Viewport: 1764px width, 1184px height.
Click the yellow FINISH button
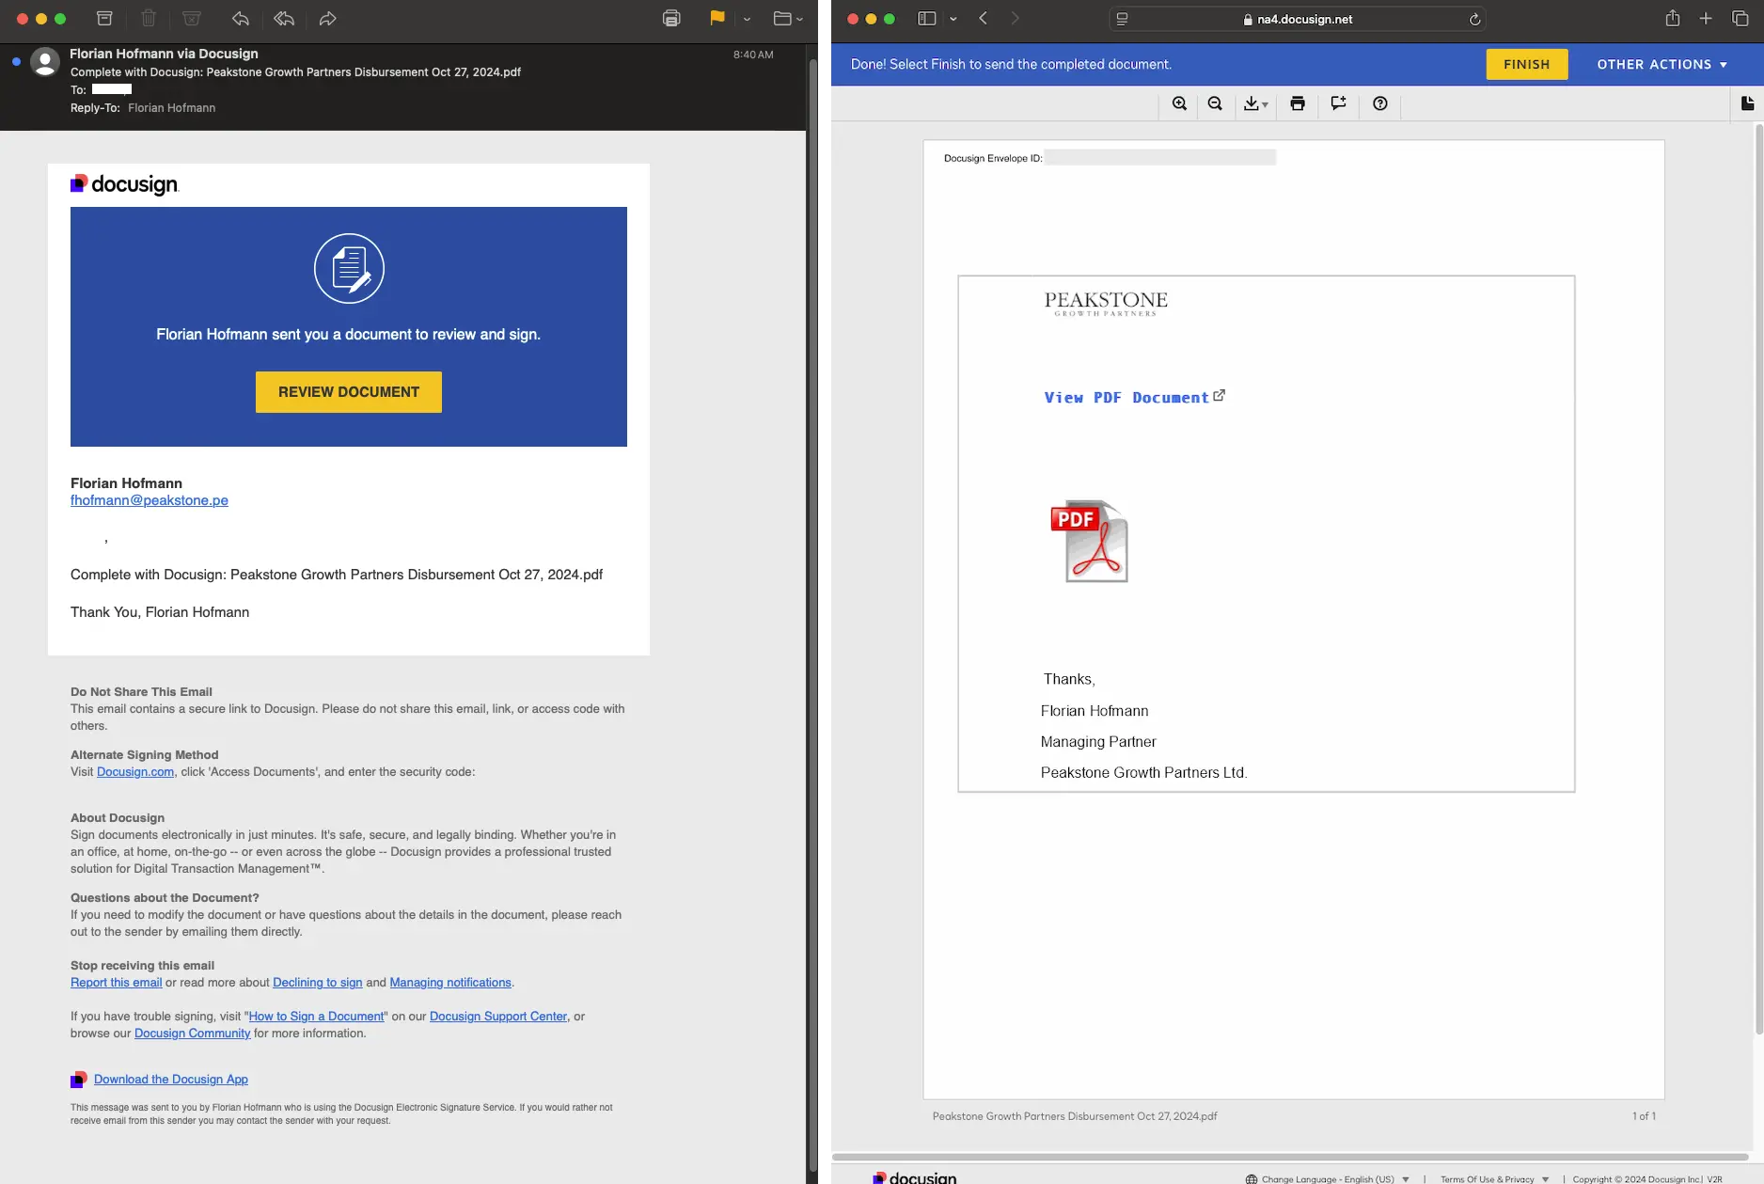coord(1526,64)
